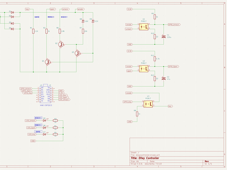The image size is (227, 170).
Task: Select Zener diode D8 5.6V
Action: point(83,22)
